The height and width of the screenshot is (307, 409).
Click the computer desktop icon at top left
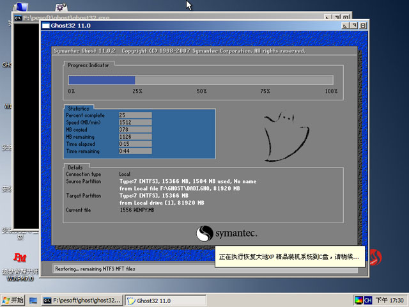(x=21, y=6)
